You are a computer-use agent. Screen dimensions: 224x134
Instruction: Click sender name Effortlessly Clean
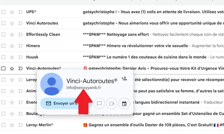coord(43,35)
